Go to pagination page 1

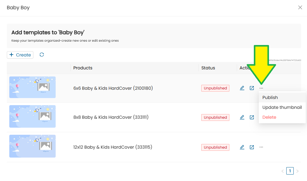(x=290, y=171)
